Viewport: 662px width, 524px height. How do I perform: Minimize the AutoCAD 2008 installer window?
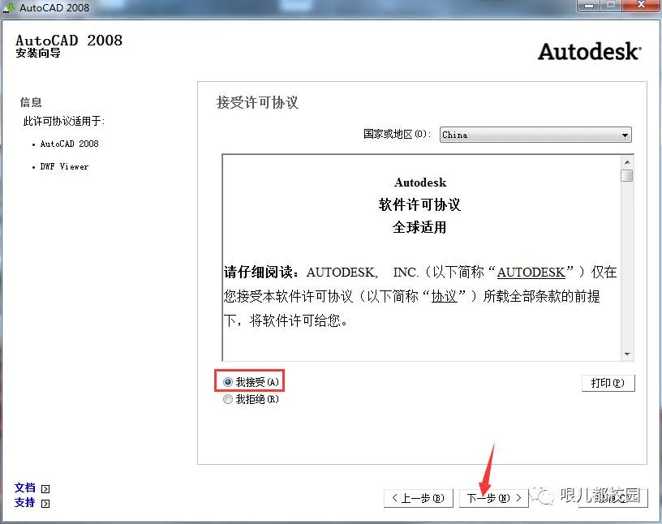pos(589,6)
